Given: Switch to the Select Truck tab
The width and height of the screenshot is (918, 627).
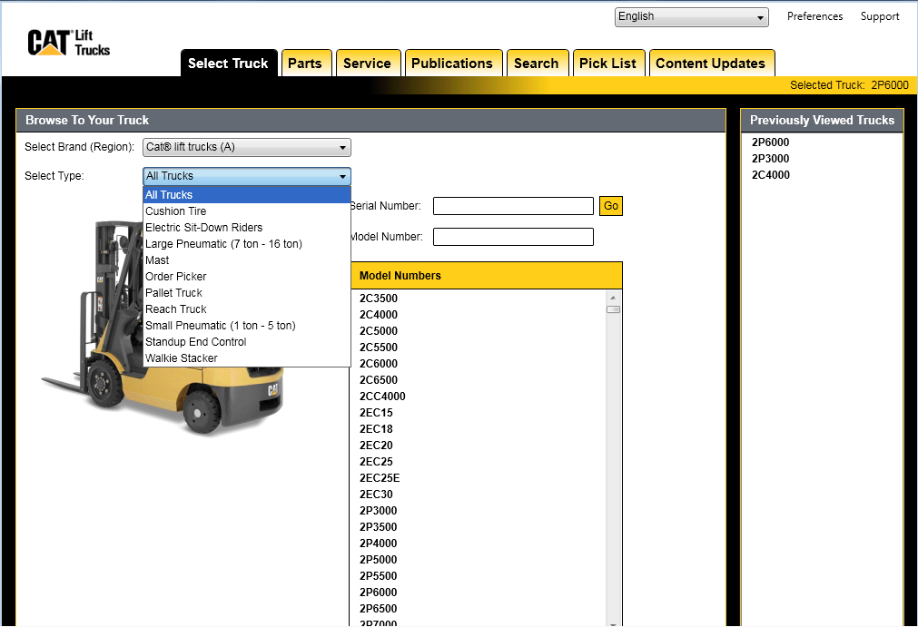Looking at the screenshot, I should pyautogui.click(x=228, y=64).
